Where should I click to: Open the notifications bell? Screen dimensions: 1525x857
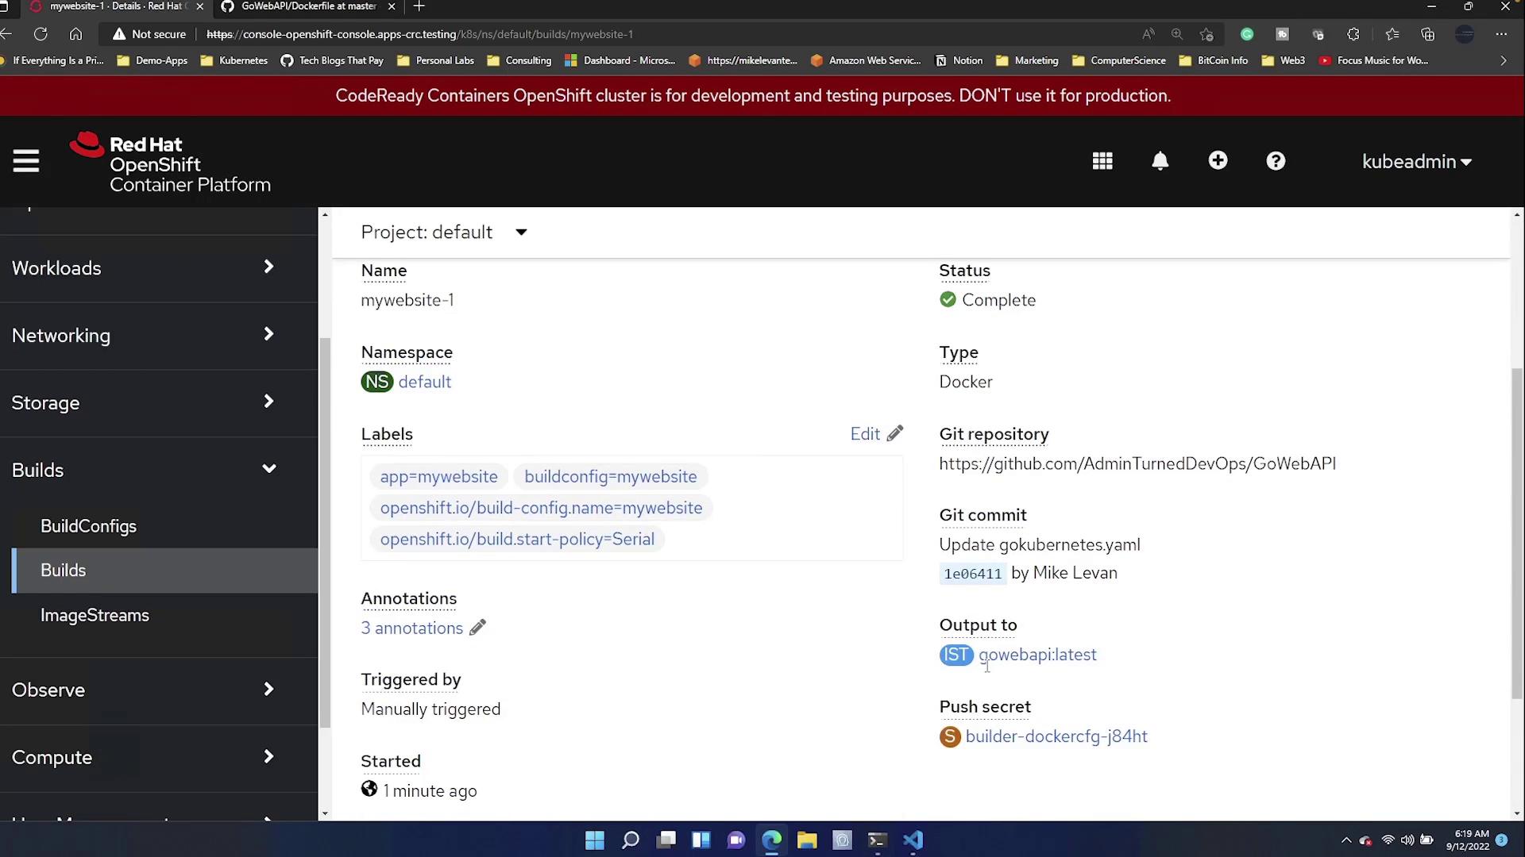coord(1160,161)
